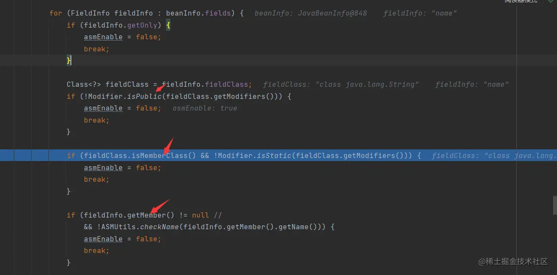Click the 'Class<?>' type declaration
The width and height of the screenshot is (557, 275).
coord(84,84)
